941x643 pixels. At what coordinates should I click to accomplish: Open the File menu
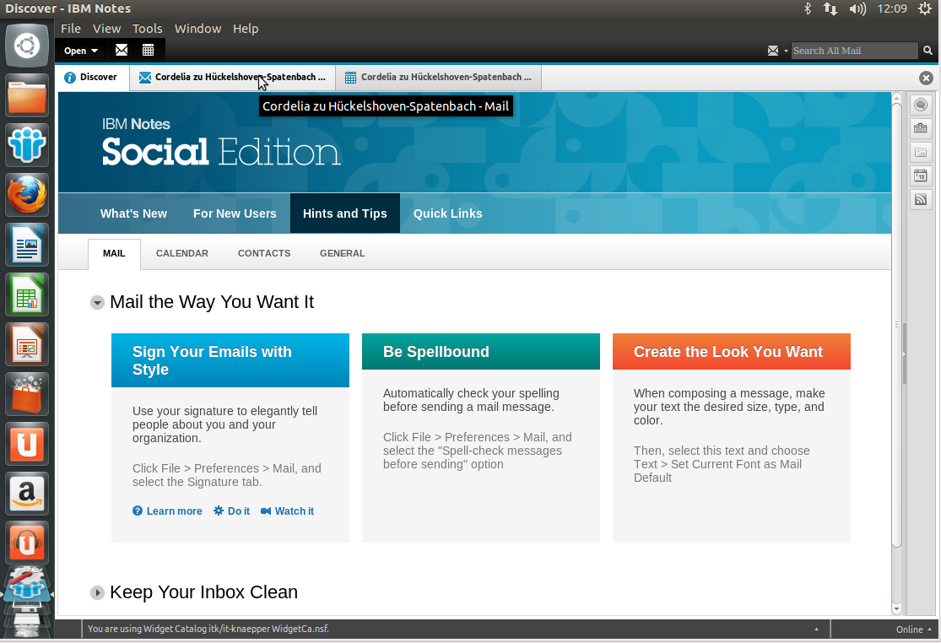71,28
